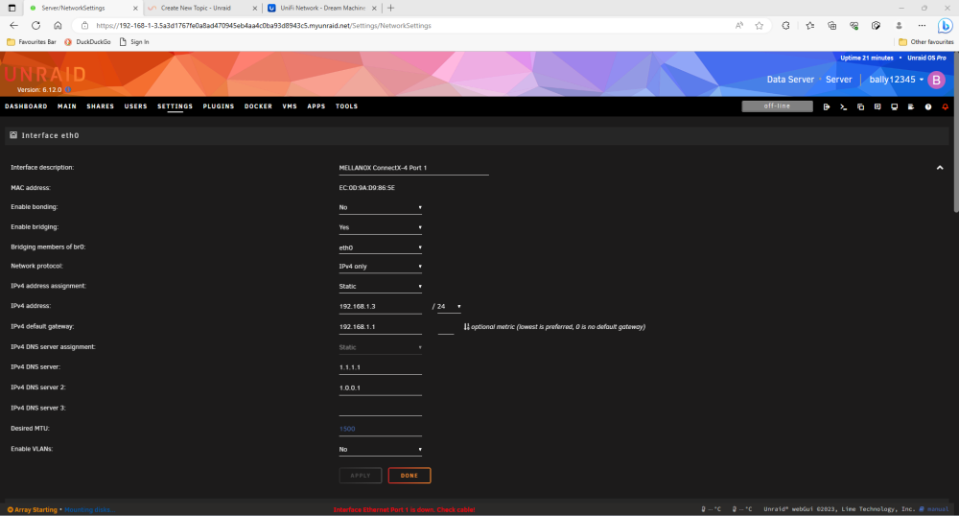Click the Read aloud icon in address bar
Image resolution: width=959 pixels, height=516 pixels.
tap(739, 25)
